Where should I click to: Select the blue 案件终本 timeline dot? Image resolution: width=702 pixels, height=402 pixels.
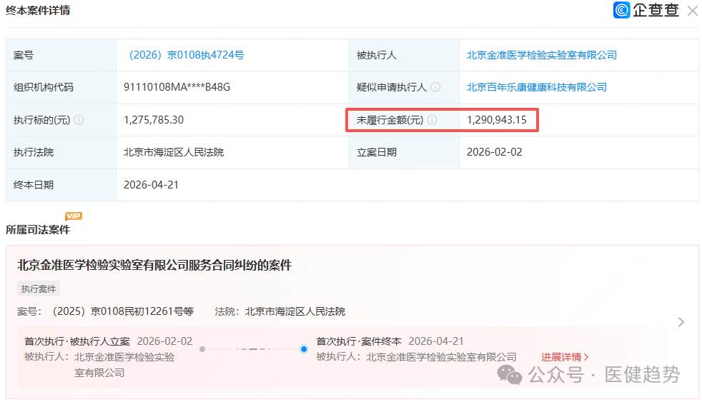pos(304,349)
